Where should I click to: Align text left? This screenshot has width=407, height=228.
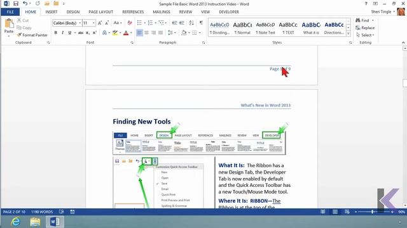pos(139,33)
